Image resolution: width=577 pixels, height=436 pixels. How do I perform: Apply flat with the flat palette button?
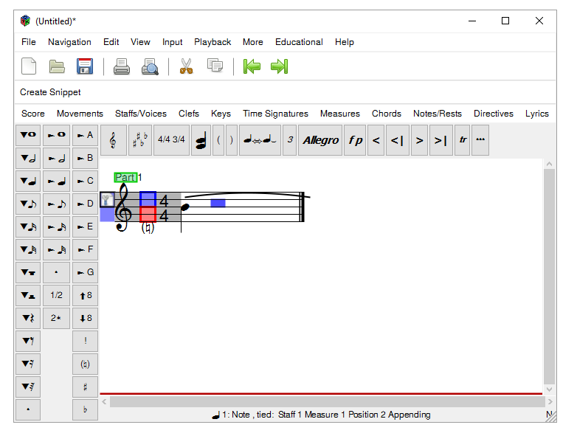pos(85,409)
